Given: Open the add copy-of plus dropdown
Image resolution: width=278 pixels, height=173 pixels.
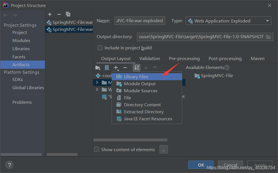Looking at the screenshot, I should 116,68.
